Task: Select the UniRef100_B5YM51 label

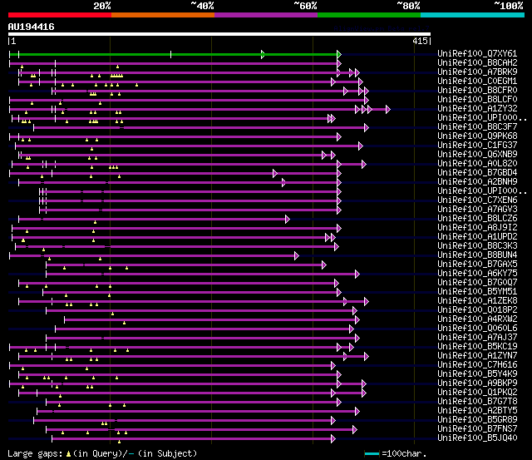Action: [477, 292]
